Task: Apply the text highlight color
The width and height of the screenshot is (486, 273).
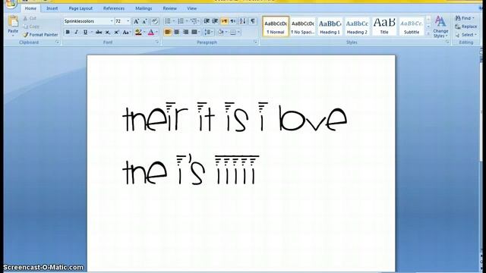Action: click(x=138, y=32)
